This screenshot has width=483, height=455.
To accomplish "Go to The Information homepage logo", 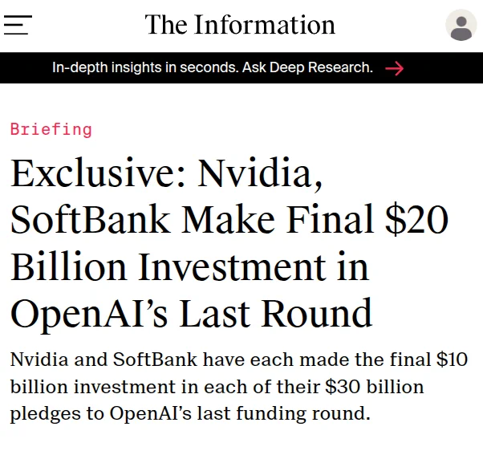I will tap(240, 25).
